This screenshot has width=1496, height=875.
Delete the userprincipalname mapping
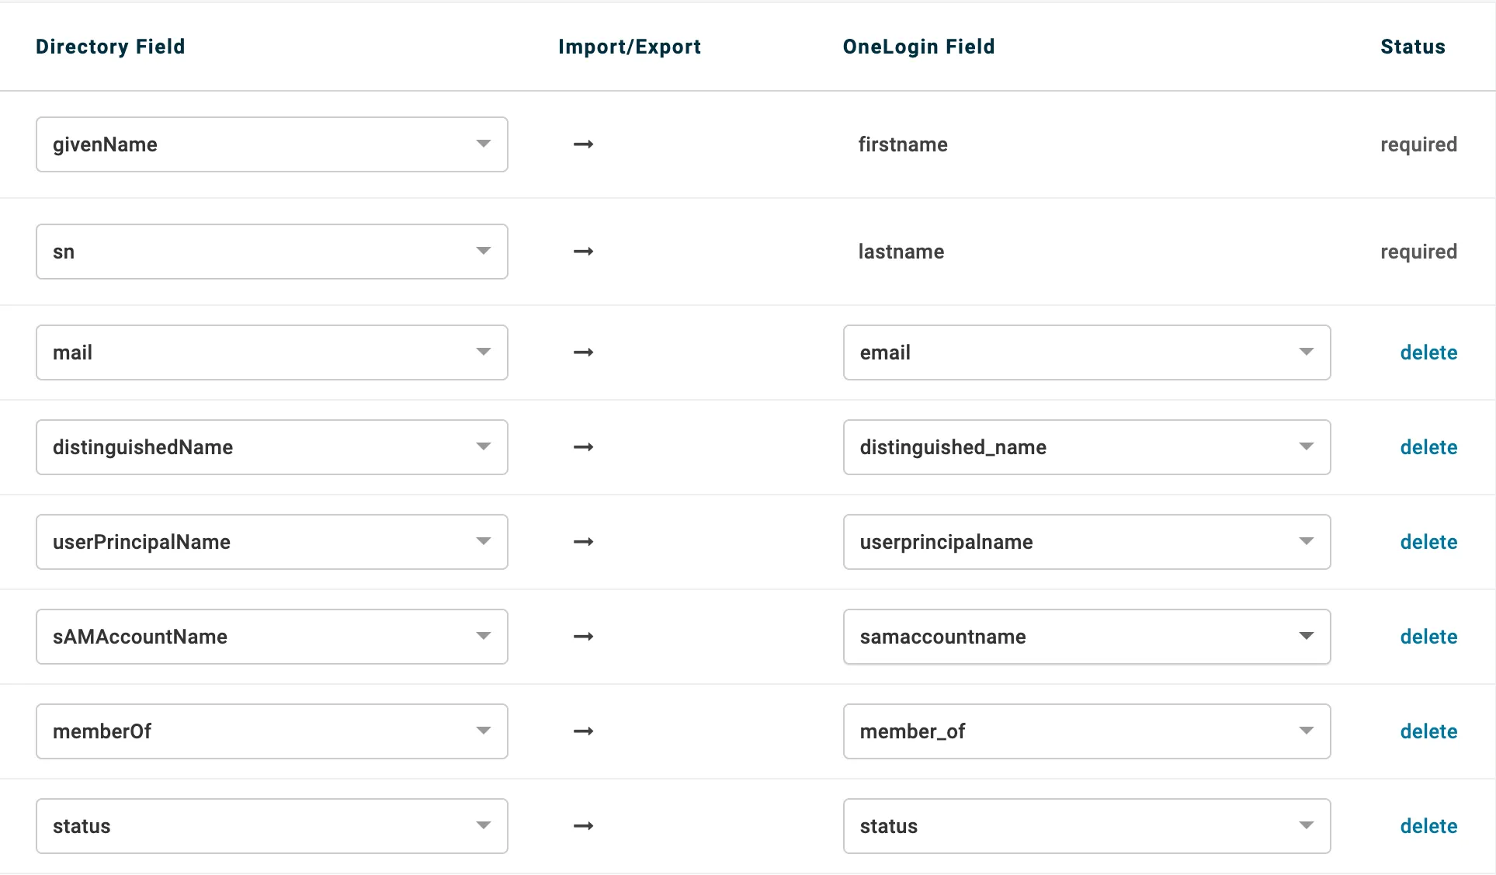[1428, 542]
